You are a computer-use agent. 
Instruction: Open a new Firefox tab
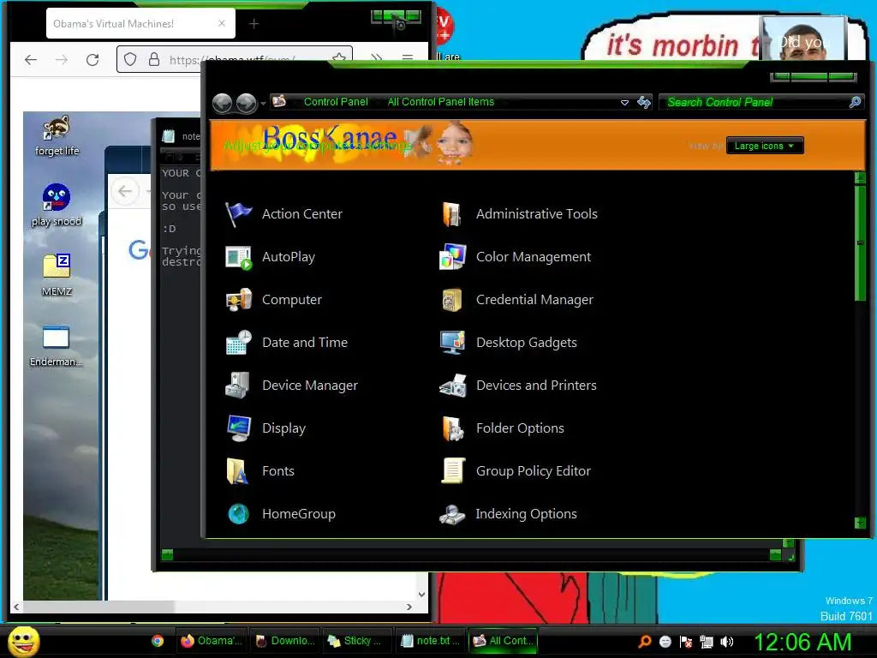tap(254, 23)
